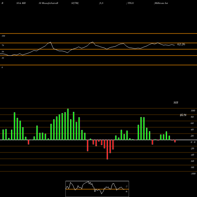The height and width of the screenshot is (197, 197).
Task: Click the MR axis label 60
Action: 192,123
